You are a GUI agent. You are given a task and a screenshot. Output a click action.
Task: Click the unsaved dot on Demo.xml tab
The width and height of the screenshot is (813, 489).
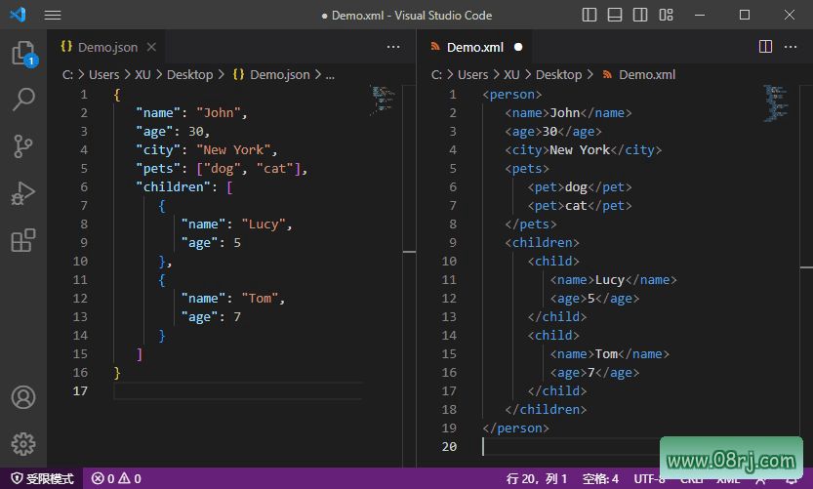pos(518,47)
